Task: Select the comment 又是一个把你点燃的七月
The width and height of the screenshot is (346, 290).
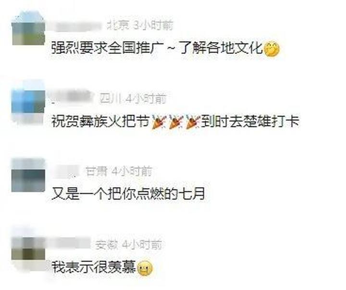Action: pos(128,194)
